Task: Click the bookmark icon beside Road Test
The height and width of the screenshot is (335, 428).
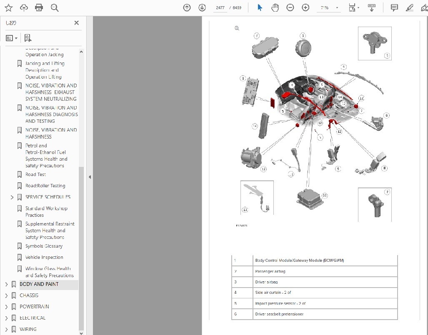Action: coord(20,174)
